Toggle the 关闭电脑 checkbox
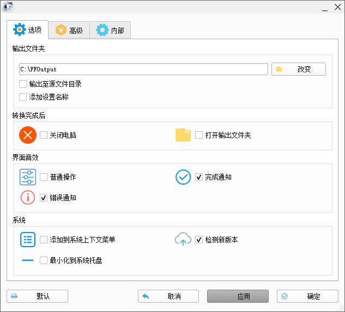345x312 pixels. click(x=44, y=135)
